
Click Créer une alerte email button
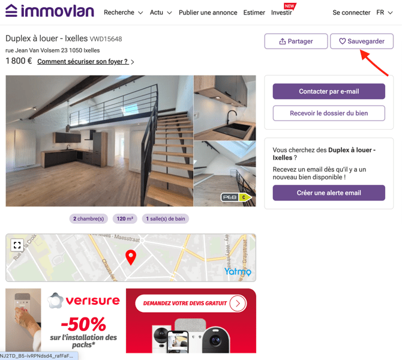(329, 193)
